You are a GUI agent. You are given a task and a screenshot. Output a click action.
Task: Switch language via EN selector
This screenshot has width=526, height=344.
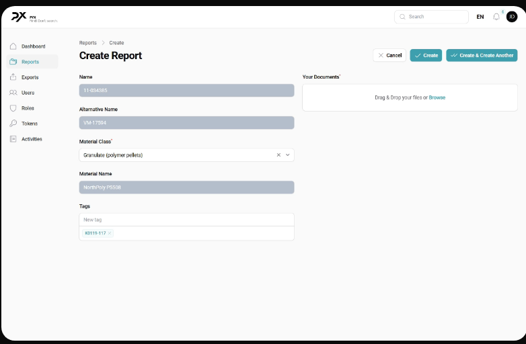tap(480, 17)
